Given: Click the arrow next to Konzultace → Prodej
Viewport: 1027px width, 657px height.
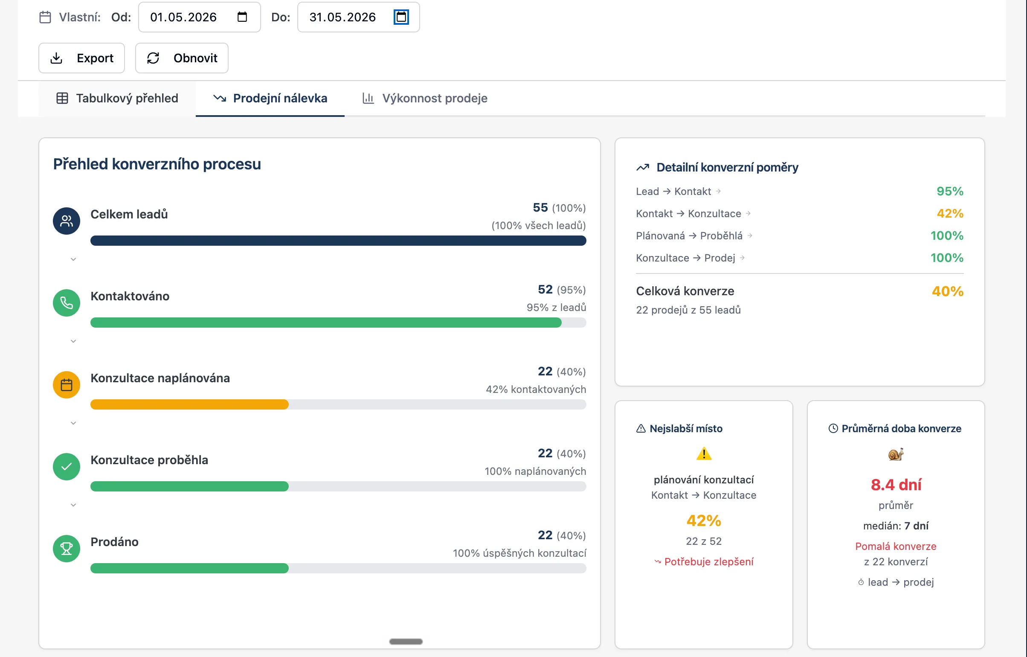Looking at the screenshot, I should [x=742, y=258].
